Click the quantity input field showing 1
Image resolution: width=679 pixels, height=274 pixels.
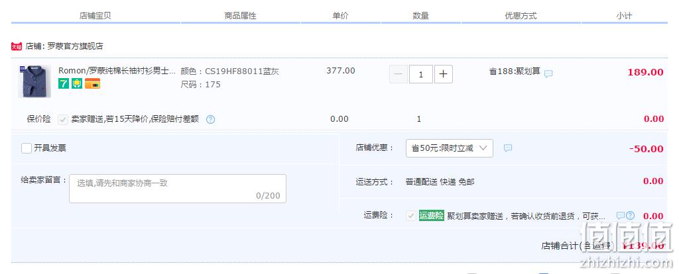[421, 74]
